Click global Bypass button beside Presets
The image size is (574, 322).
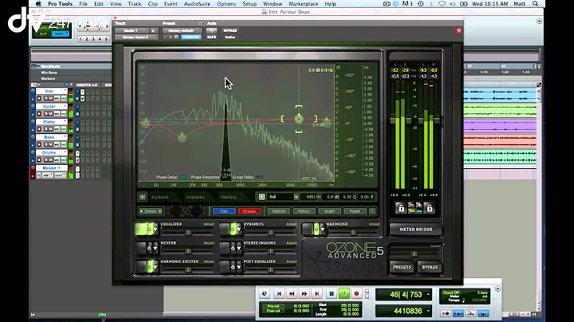pyautogui.click(x=430, y=267)
